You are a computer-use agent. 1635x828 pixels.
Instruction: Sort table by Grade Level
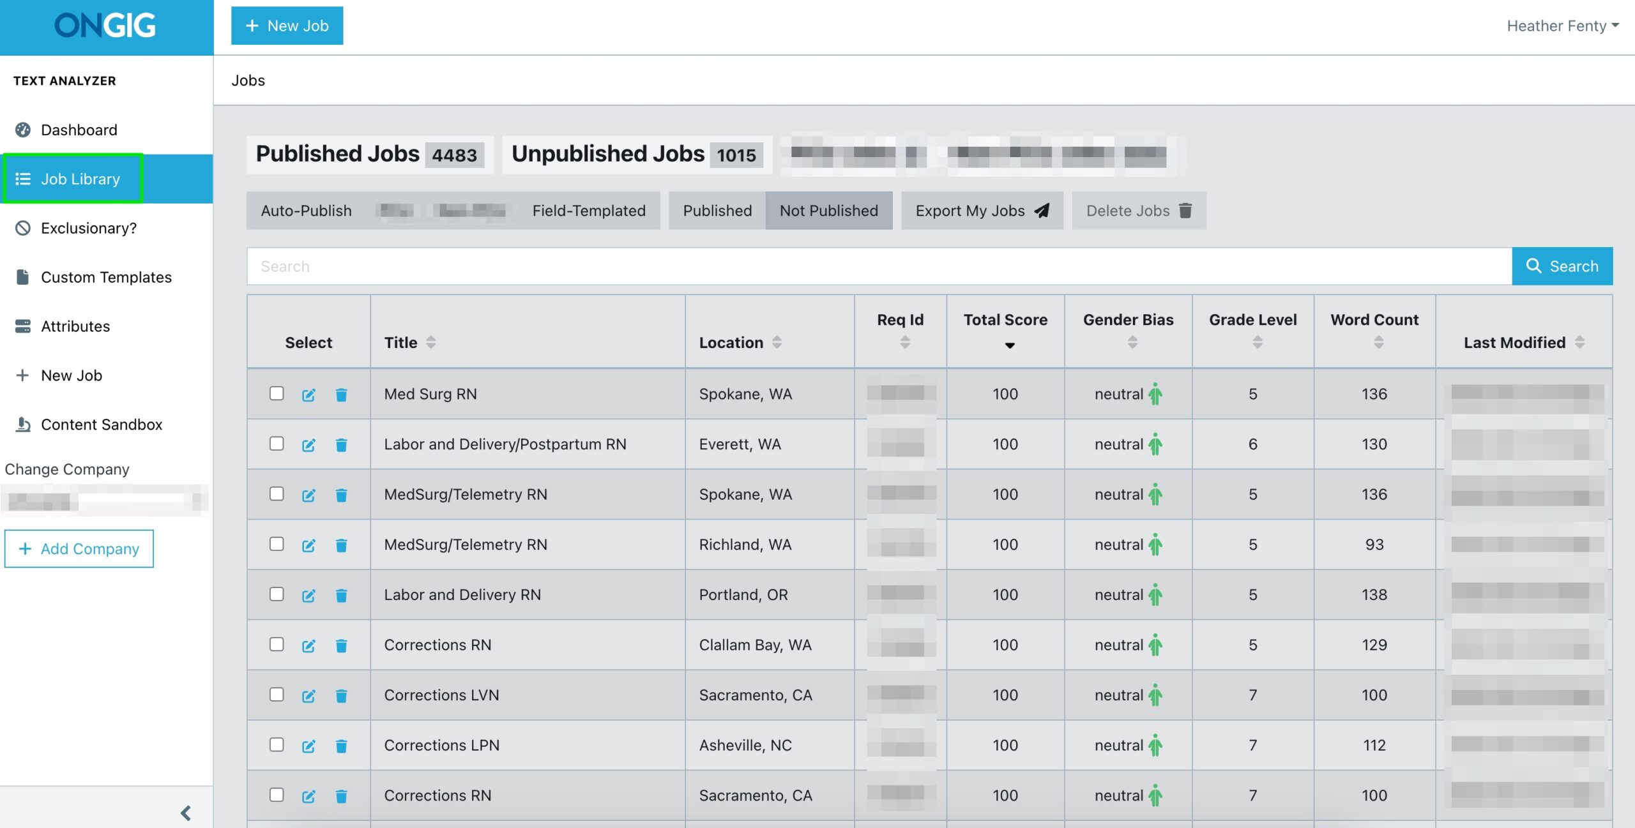click(x=1258, y=343)
